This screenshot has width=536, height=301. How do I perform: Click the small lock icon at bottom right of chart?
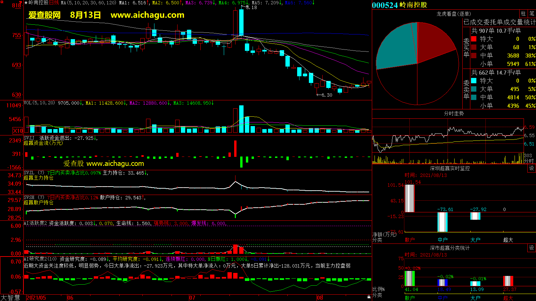click(x=369, y=297)
